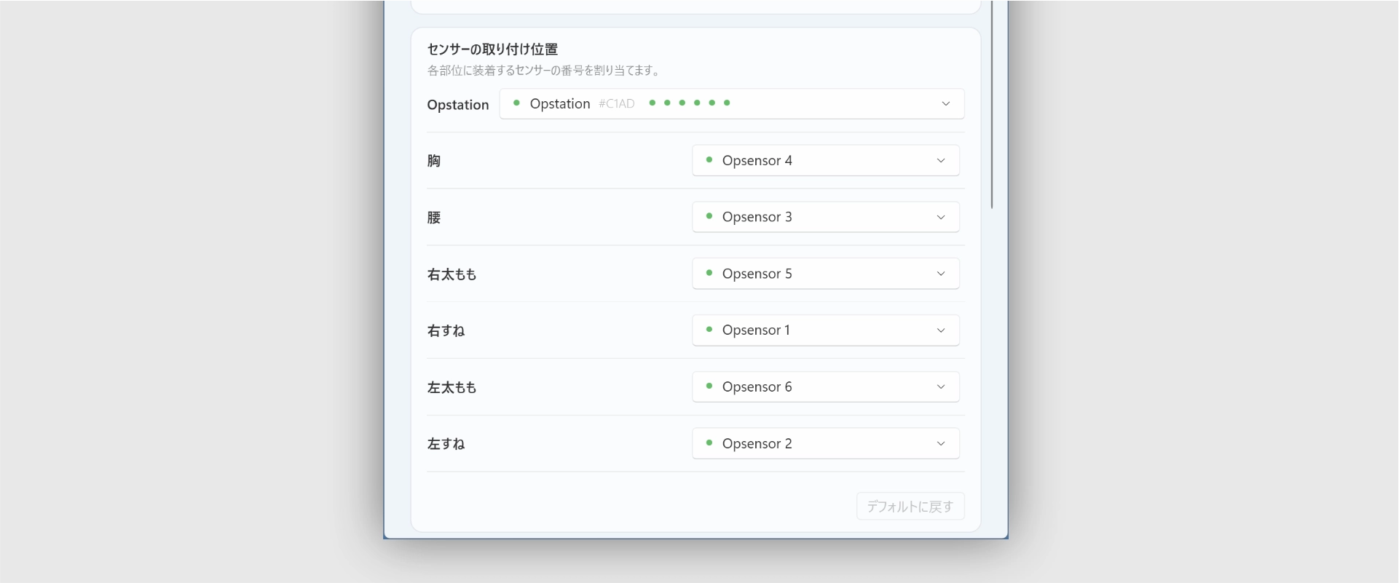Click the 左太もも row label

(452, 388)
